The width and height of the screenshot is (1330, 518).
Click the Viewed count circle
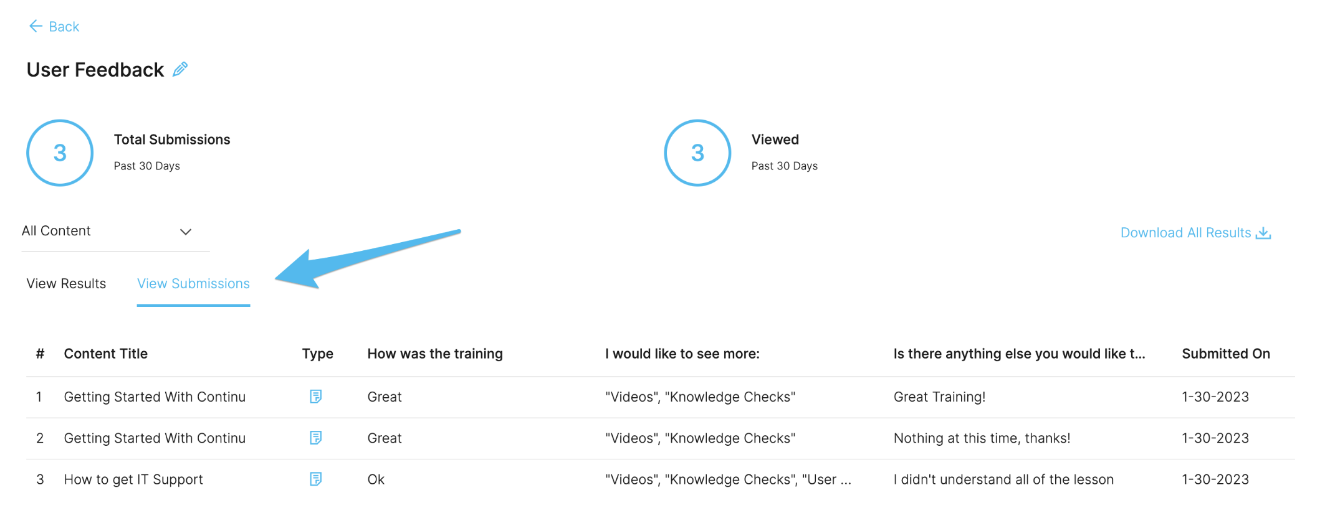697,153
